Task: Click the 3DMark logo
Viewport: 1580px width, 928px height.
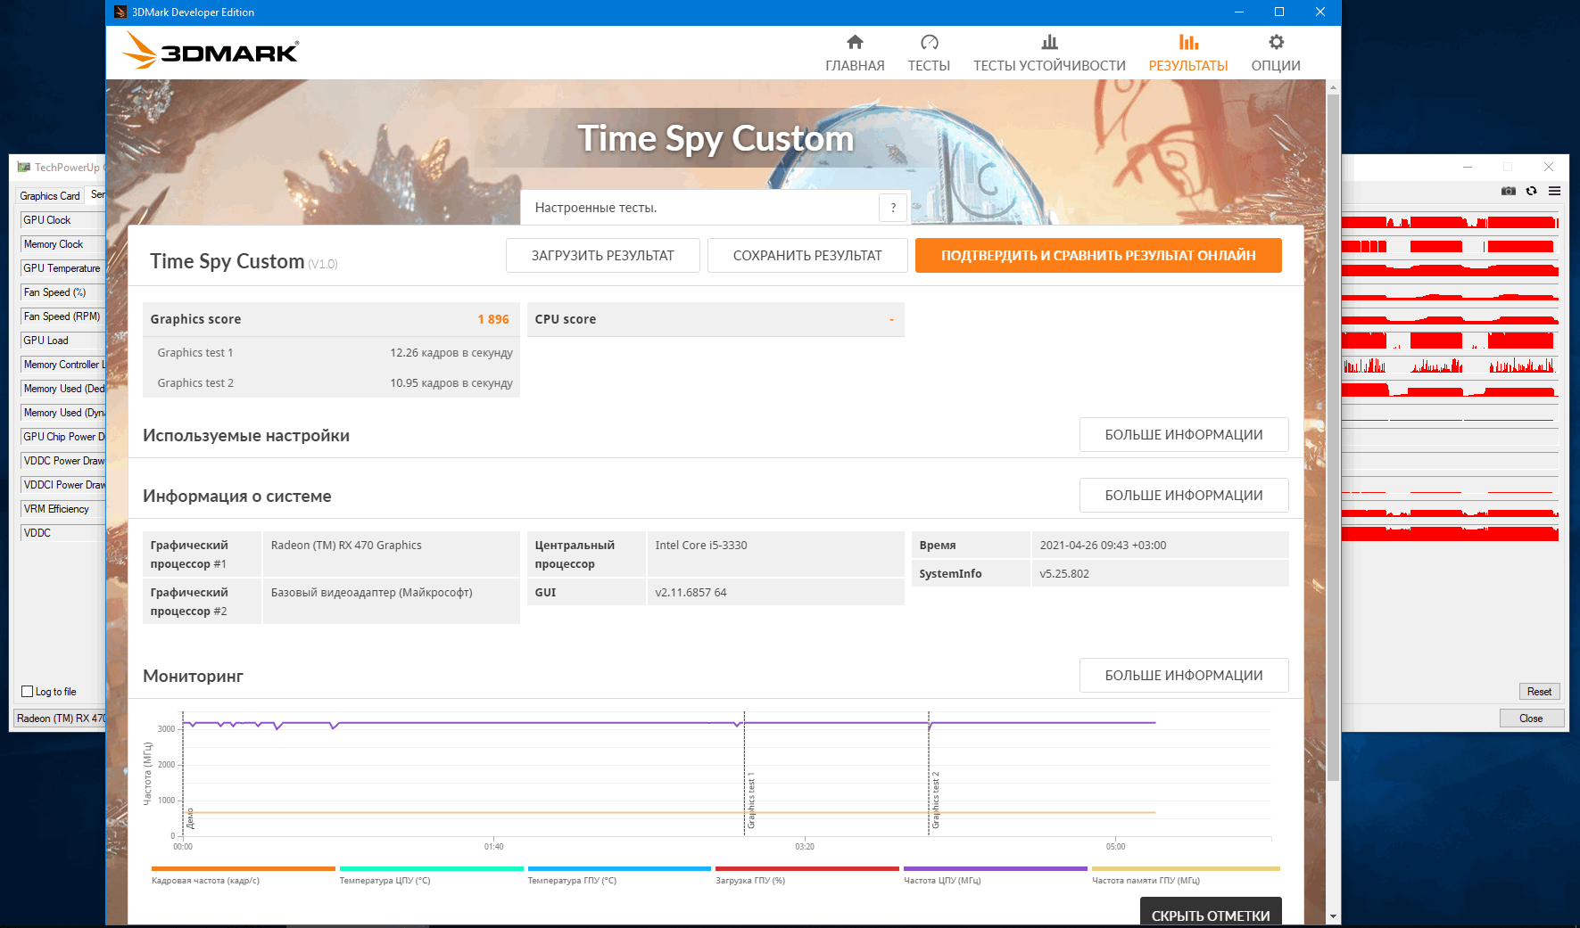Action: [211, 51]
